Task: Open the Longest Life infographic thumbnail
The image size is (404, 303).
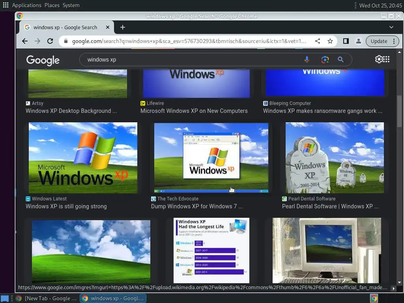Action: pos(211,251)
